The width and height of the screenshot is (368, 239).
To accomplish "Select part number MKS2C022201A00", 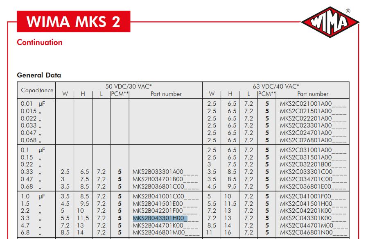I will pos(306,118).
